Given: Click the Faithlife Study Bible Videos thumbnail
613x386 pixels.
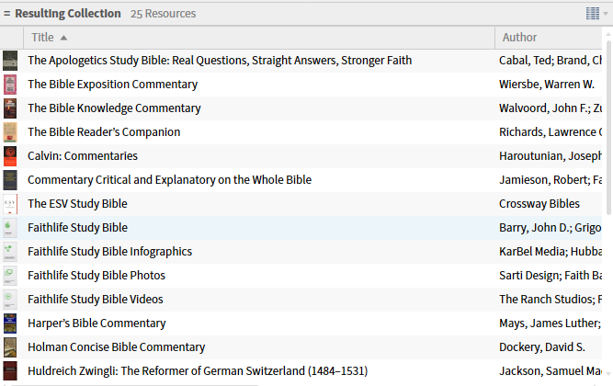Looking at the screenshot, I should [x=10, y=300].
